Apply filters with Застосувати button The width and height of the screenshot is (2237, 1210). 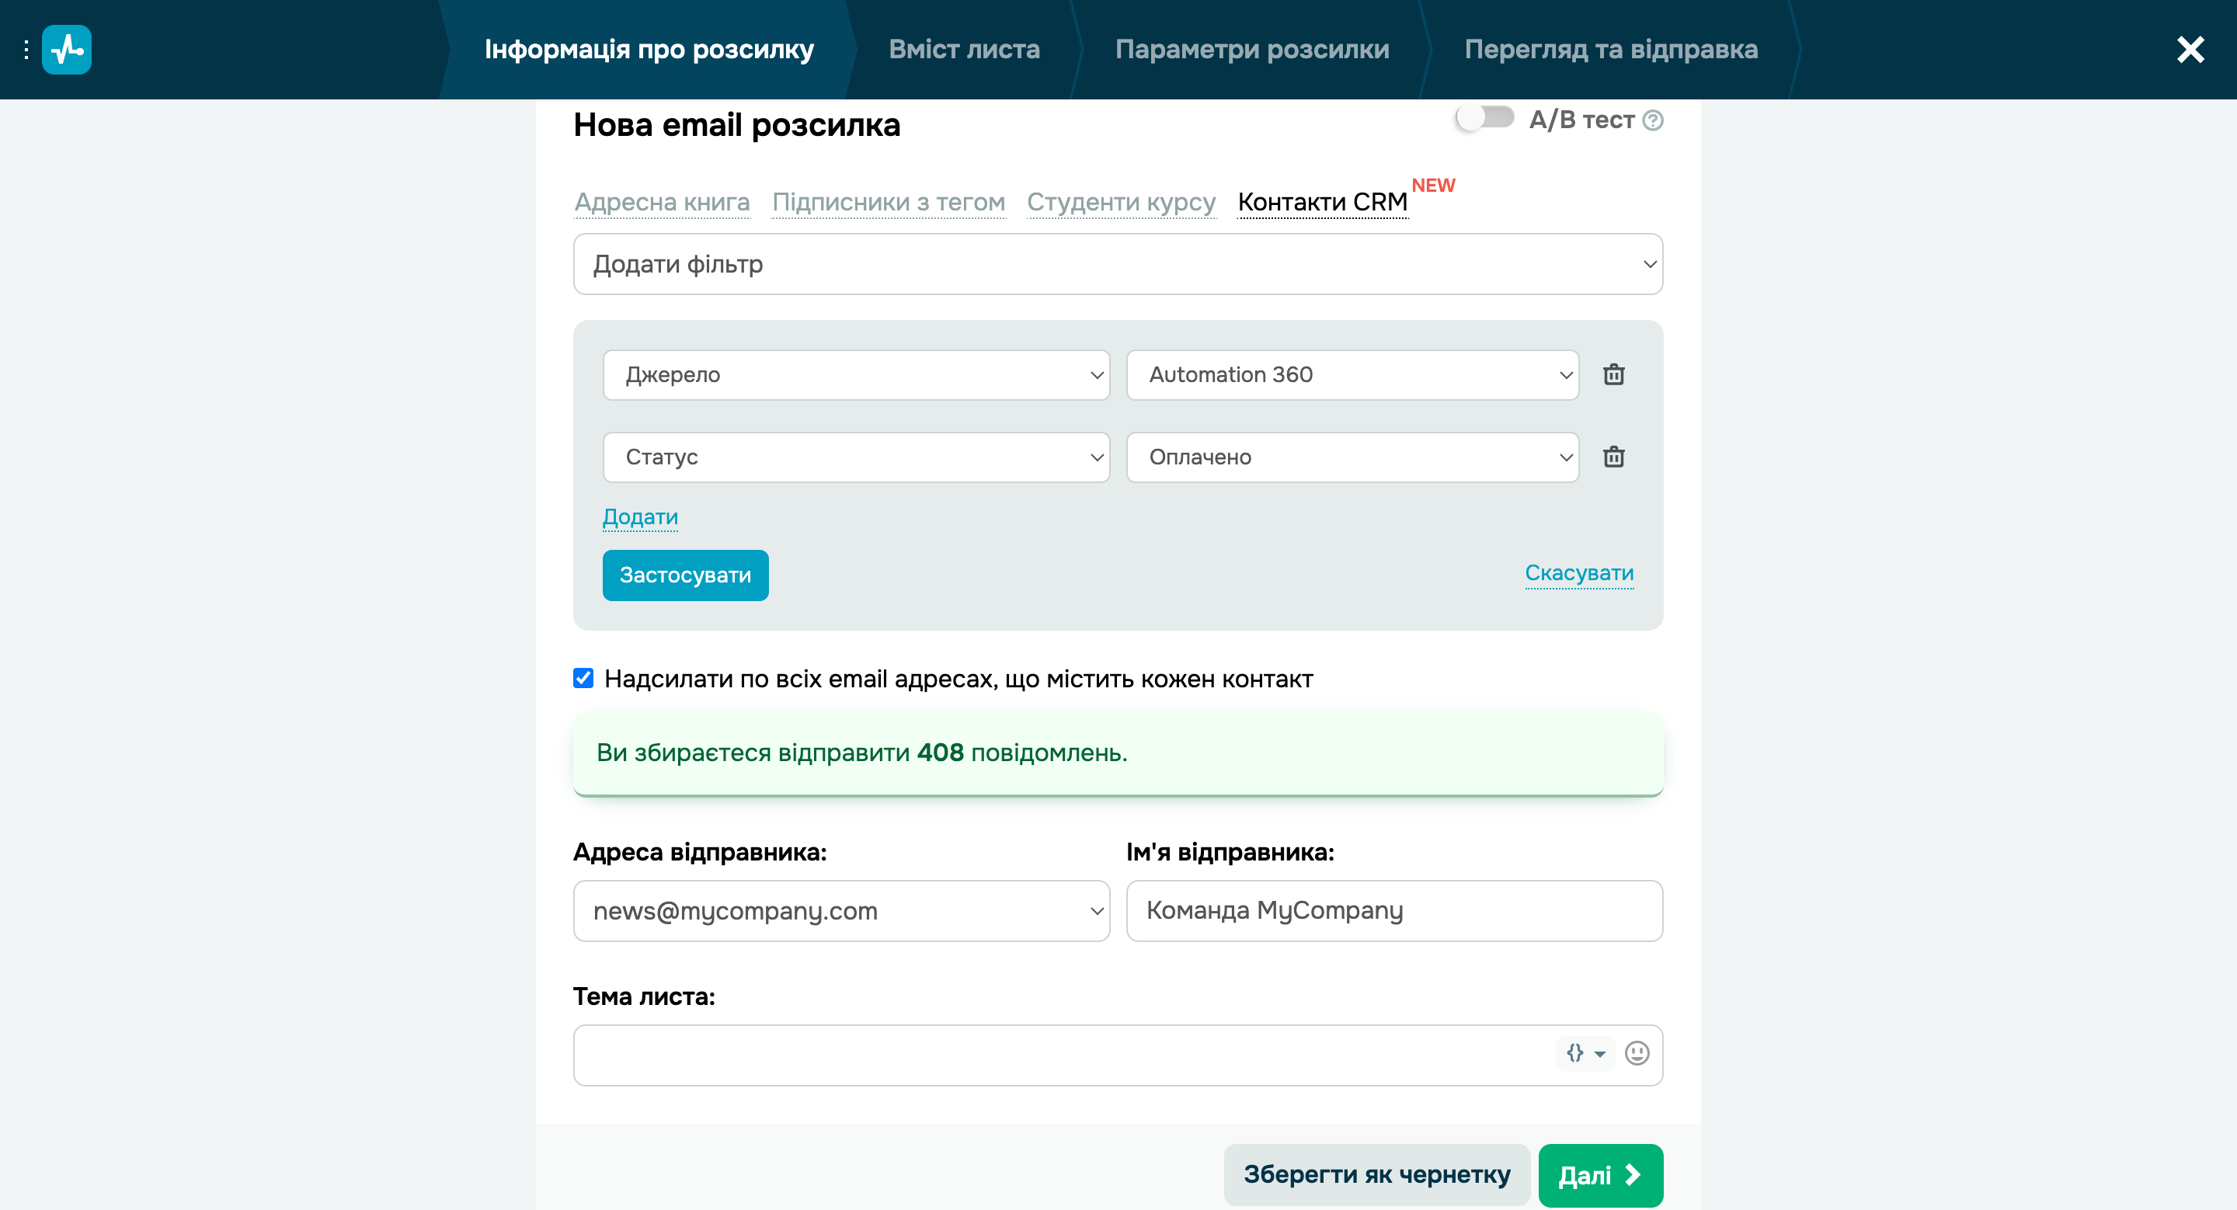point(685,575)
